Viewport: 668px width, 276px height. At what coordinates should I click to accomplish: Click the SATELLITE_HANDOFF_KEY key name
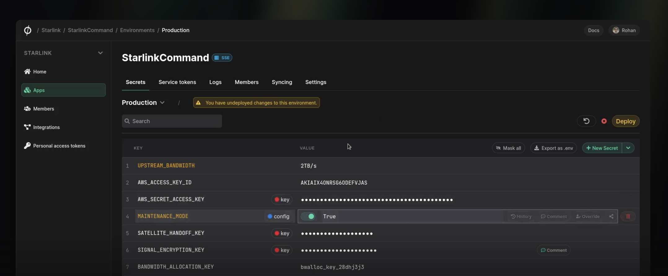pyautogui.click(x=171, y=233)
